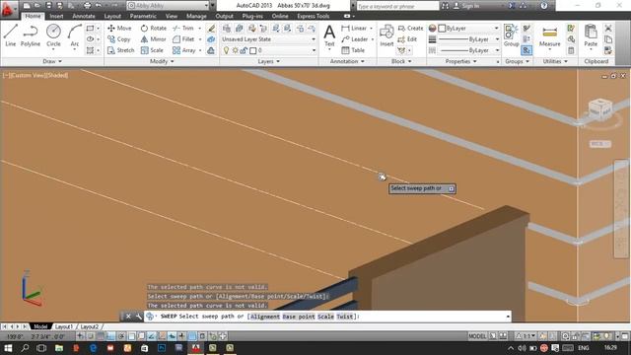Open the Unsaved Layer State dropdown

[x=269, y=39]
